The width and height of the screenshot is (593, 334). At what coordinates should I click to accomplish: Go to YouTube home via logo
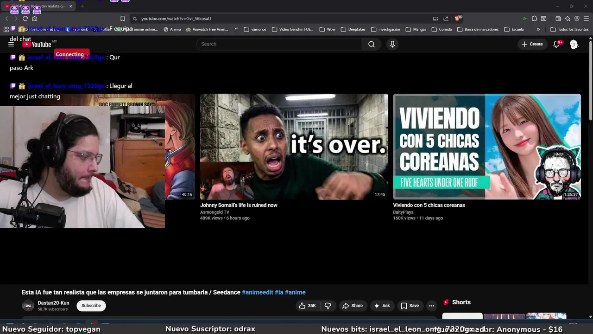(x=37, y=44)
